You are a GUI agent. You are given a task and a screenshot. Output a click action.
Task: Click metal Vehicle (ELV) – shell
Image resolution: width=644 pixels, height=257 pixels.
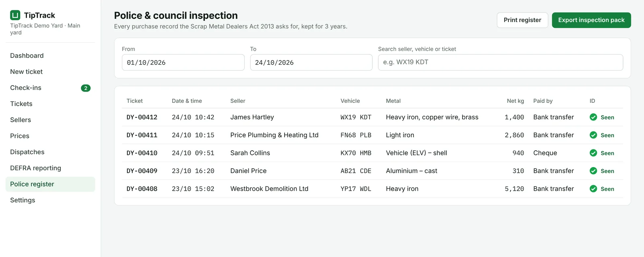pyautogui.click(x=417, y=153)
